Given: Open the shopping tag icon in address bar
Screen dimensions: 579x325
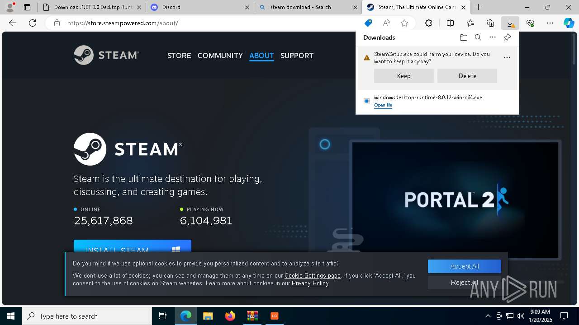Looking at the screenshot, I should [x=368, y=23].
